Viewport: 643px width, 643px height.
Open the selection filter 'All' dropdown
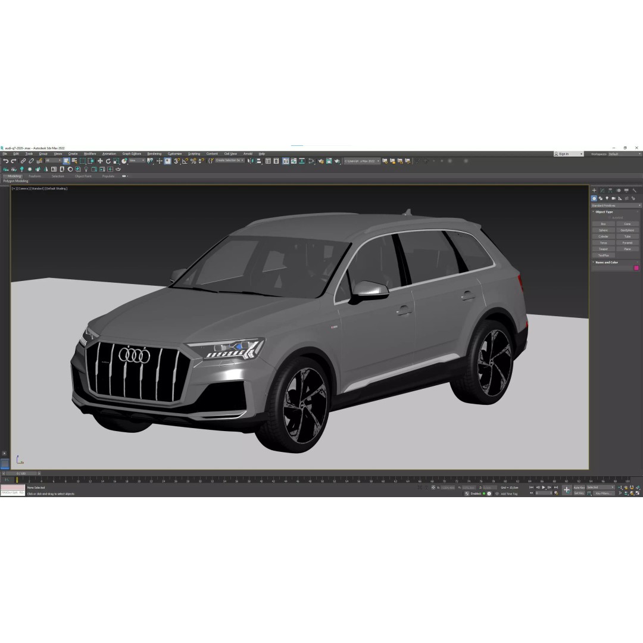click(x=53, y=161)
